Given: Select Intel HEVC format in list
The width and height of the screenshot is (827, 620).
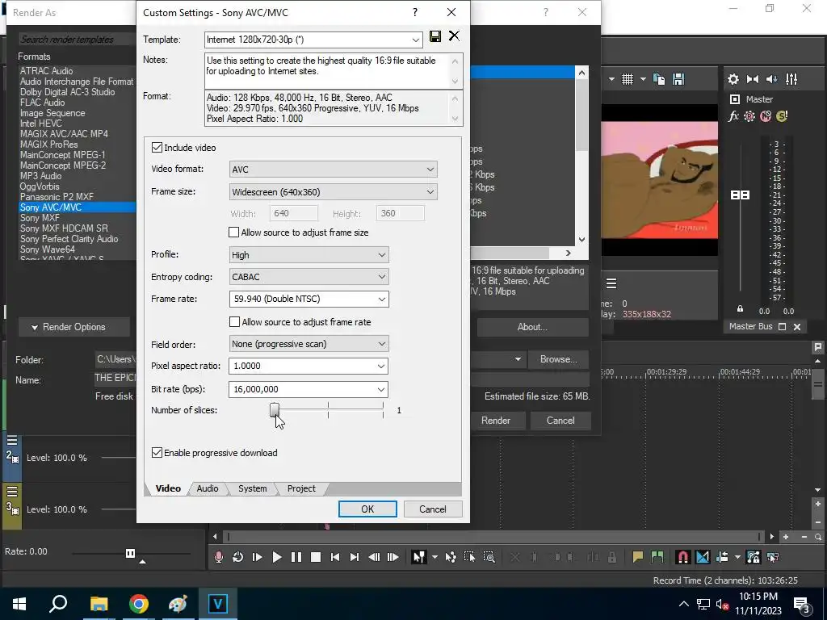Looking at the screenshot, I should pyautogui.click(x=41, y=124).
